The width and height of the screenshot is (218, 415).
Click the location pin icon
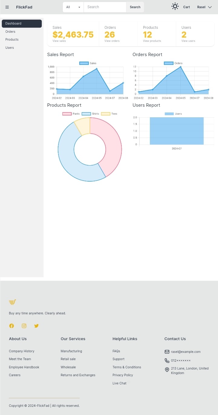167,370
